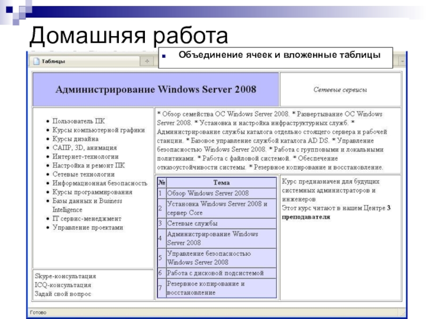
Task: Click the Сетевые сервисы cell
Action: coord(340,90)
